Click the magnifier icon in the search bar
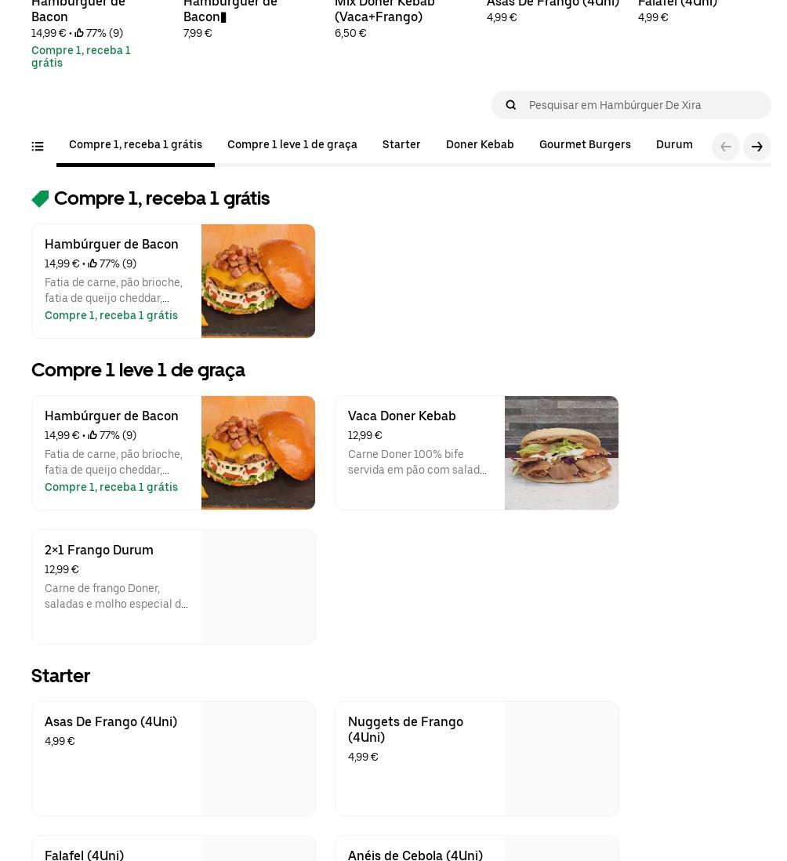 [x=510, y=105]
